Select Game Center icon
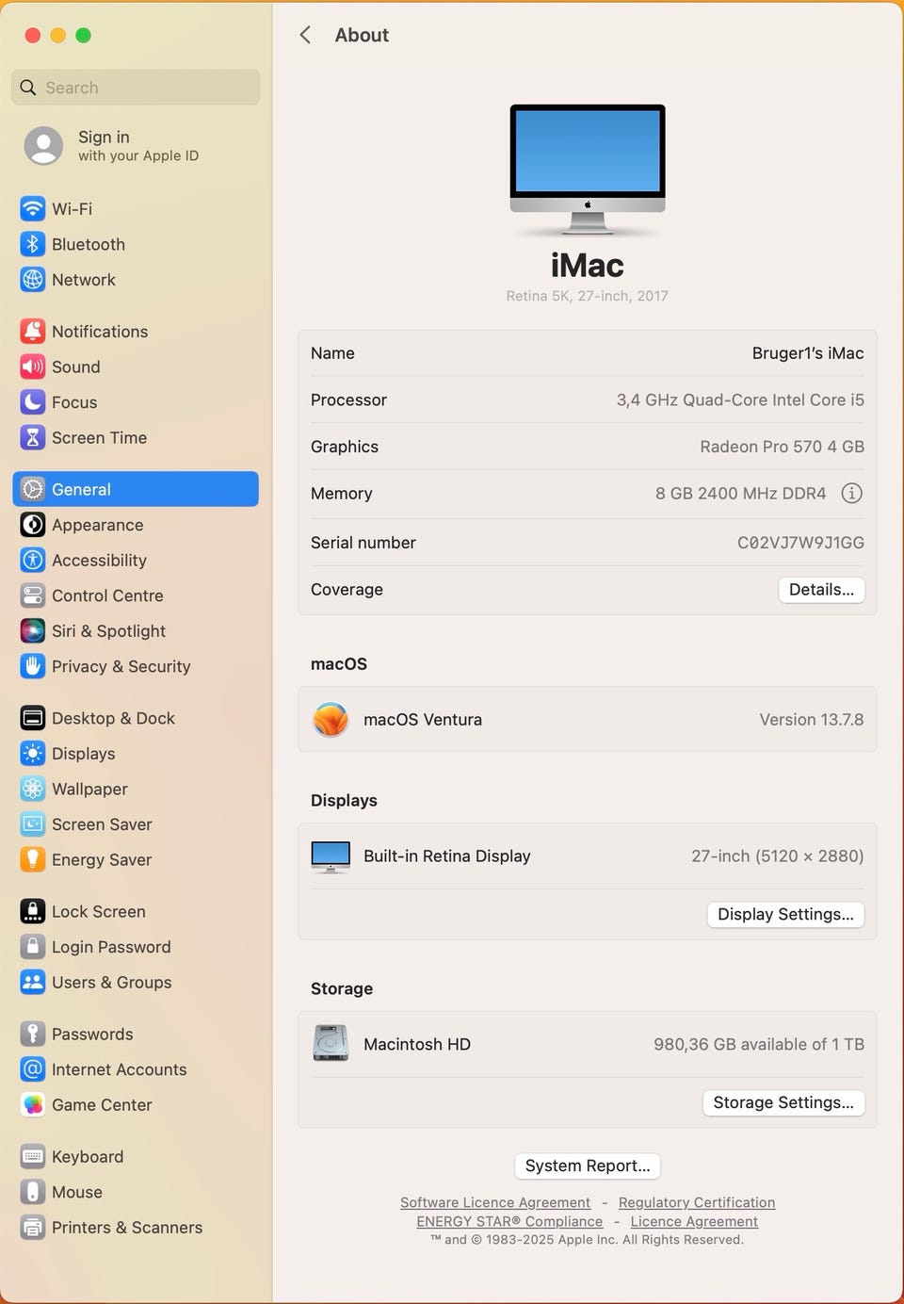The width and height of the screenshot is (904, 1304). 33,1104
